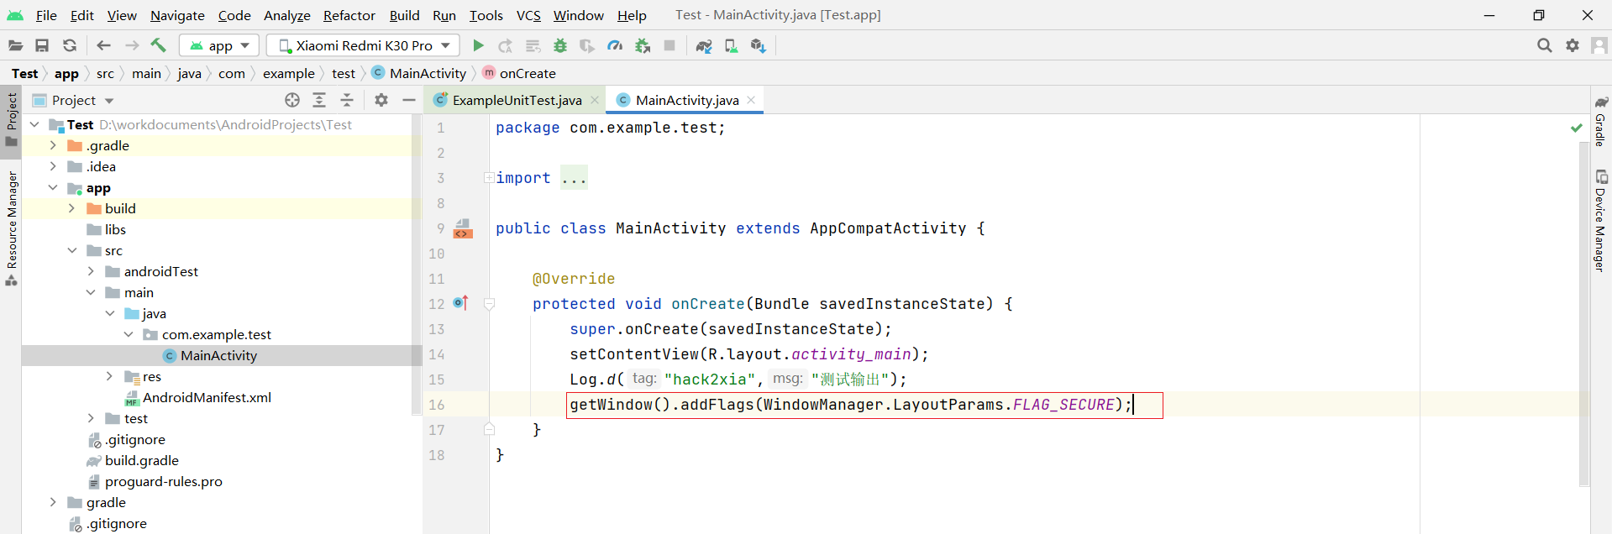Screen dimensions: 1612x534
Task: Open the Xiaomi Redmi K30 Pro device dropdown
Action: pos(364,45)
